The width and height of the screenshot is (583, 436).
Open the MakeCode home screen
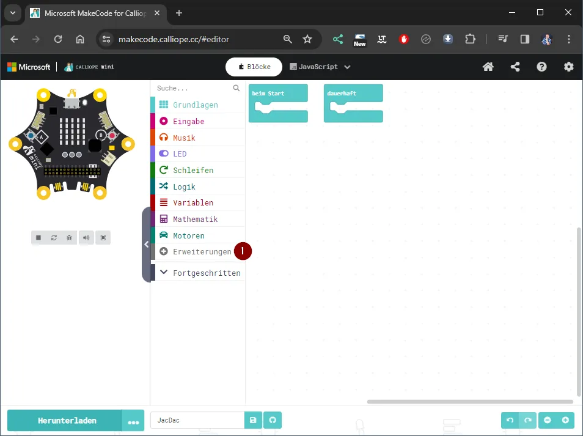pos(488,67)
